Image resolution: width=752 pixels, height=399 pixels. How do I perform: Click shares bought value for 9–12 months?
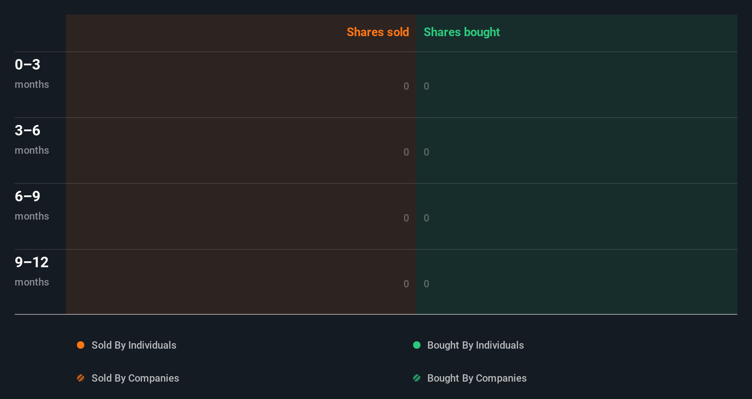tap(426, 284)
